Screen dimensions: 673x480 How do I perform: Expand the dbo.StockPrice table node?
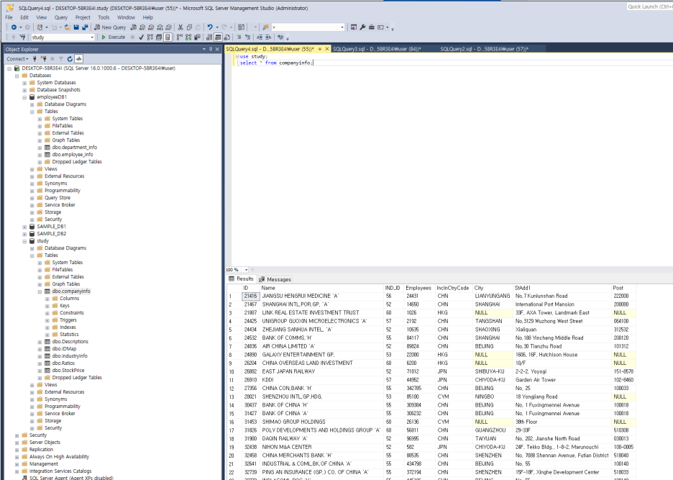click(x=40, y=371)
